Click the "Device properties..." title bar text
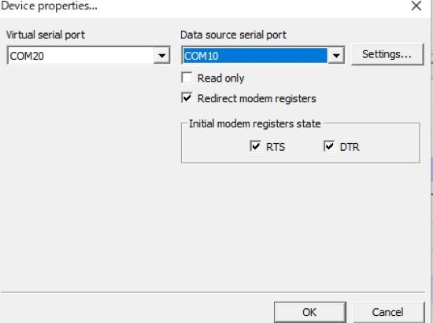Screen dimensions: 433x323 pos(49,6)
